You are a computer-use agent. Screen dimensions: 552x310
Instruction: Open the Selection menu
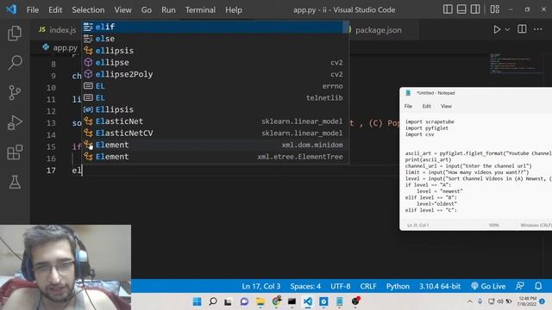(x=88, y=9)
